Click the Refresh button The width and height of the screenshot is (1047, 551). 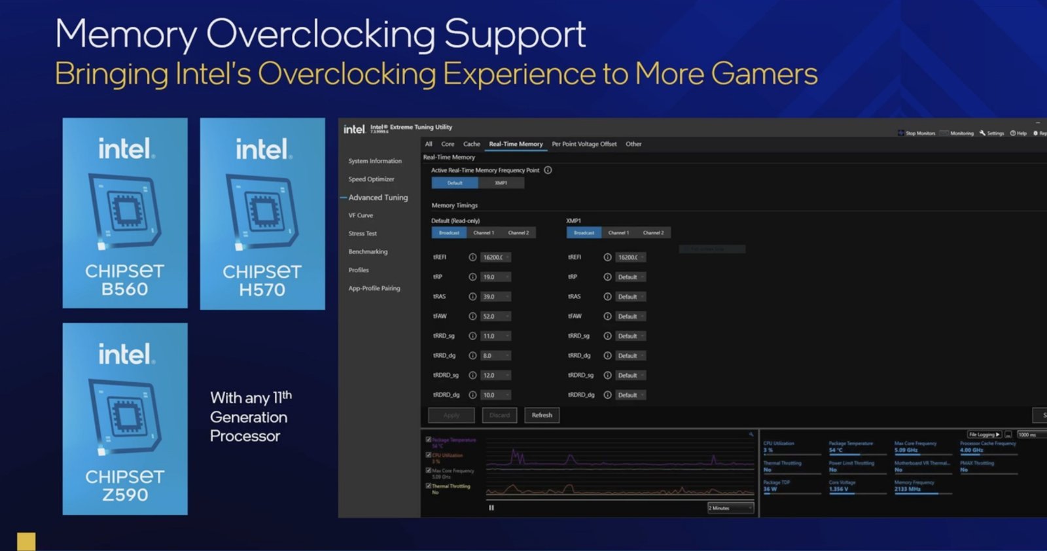(x=542, y=415)
